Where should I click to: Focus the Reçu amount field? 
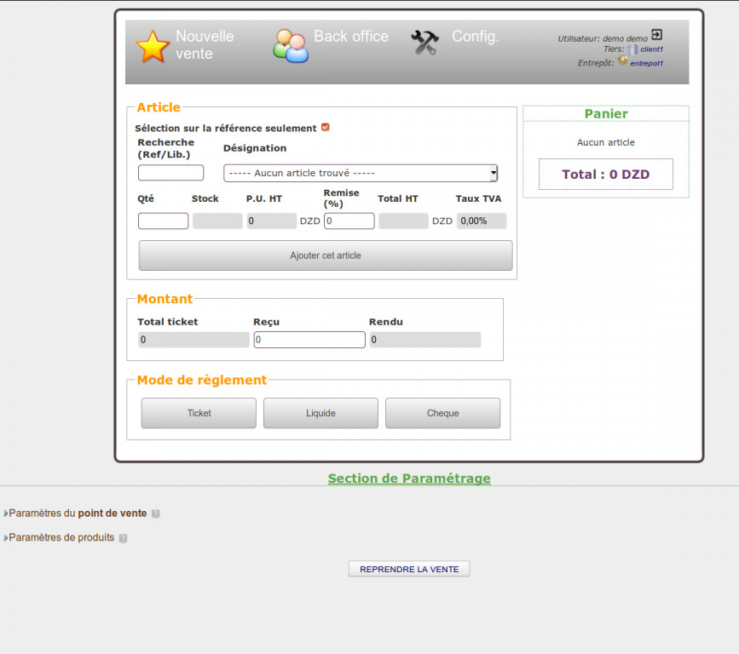(309, 340)
